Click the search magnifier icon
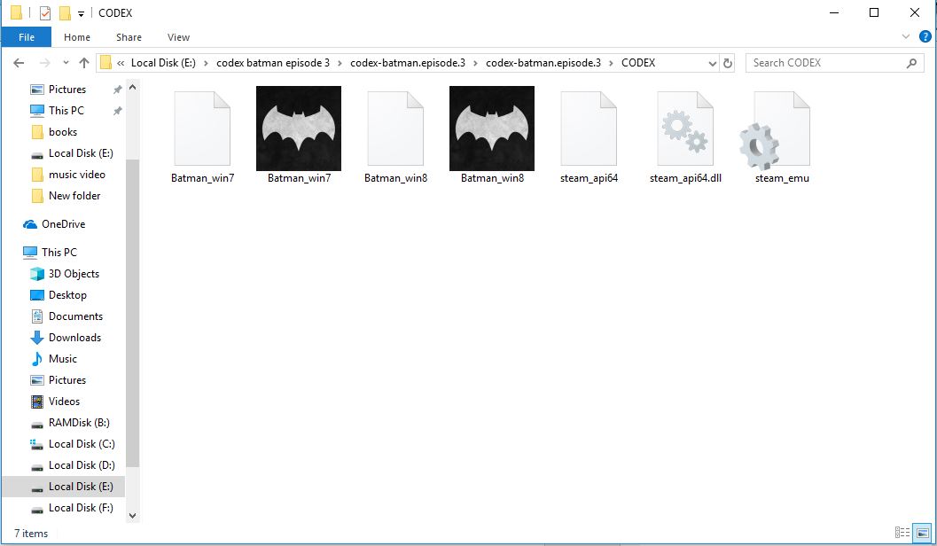 (x=911, y=63)
